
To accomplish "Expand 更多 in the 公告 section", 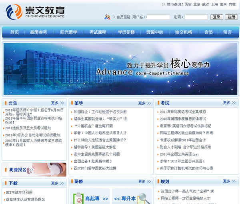I will [x=57, y=103].
